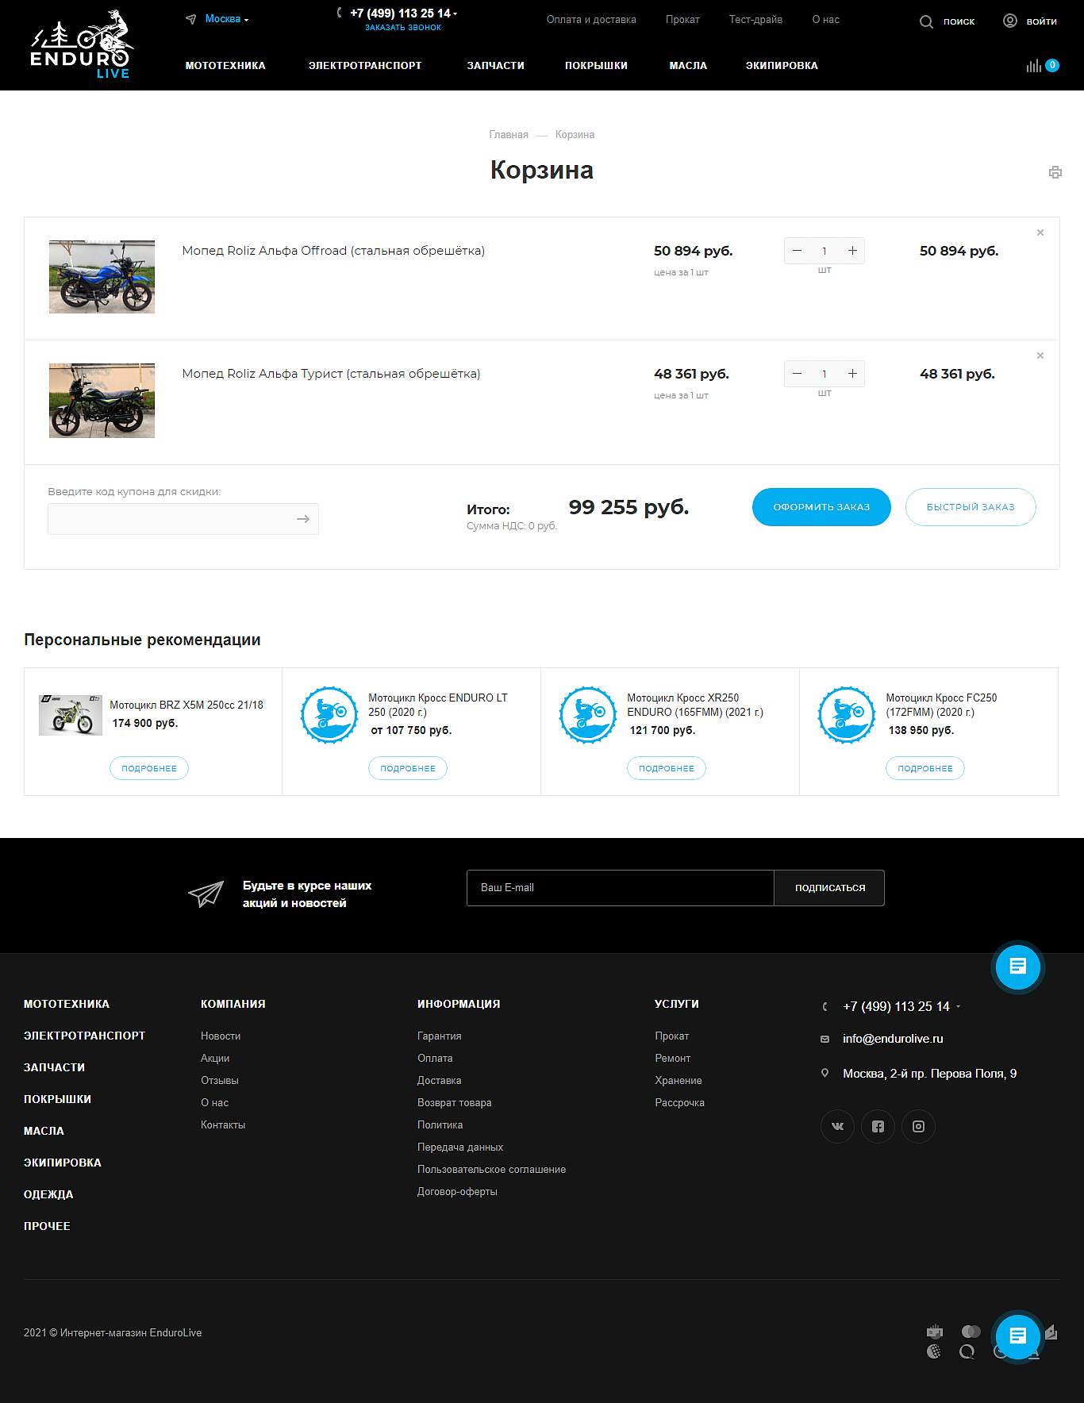This screenshot has width=1084, height=1403.
Task: Open the Электротранспорт menu in the header
Action: (x=365, y=66)
